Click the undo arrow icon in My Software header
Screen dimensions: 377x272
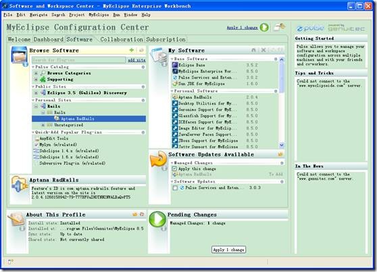(x=253, y=50)
